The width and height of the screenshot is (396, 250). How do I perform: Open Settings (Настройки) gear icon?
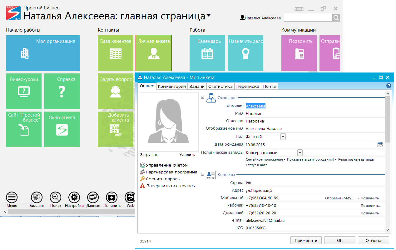click(x=74, y=197)
